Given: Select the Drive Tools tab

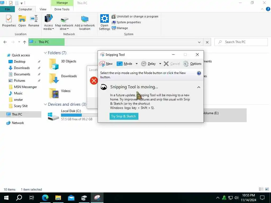Looking at the screenshot, I should pos(62,9).
